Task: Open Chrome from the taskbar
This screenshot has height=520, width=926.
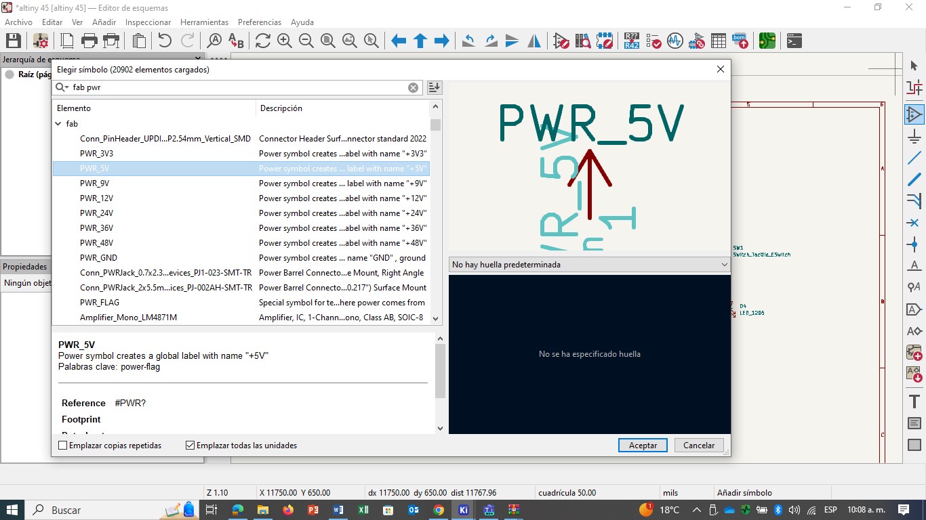Action: click(439, 510)
